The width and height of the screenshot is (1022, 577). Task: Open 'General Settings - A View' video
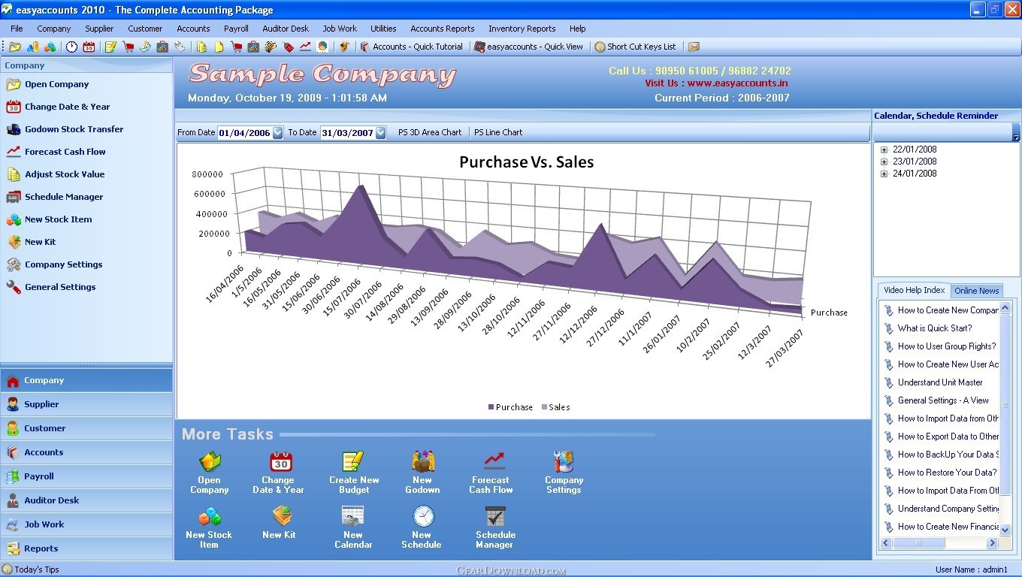pos(943,400)
